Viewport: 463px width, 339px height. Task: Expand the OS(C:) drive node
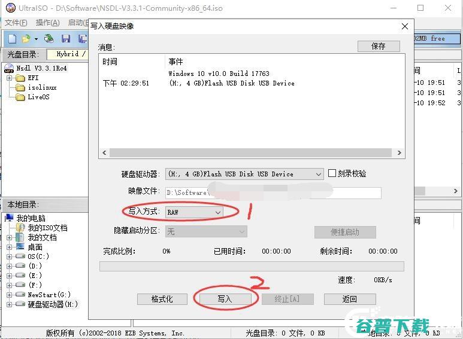9,256
